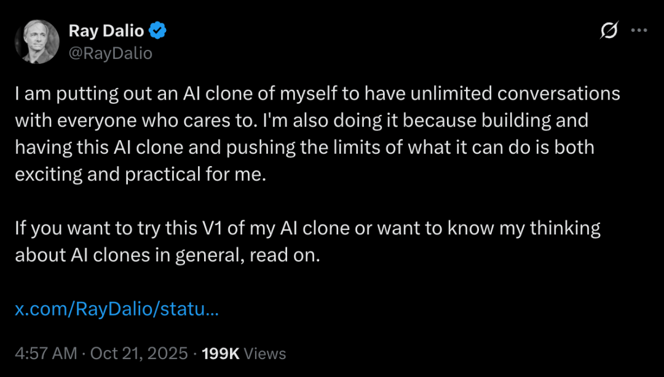Click the line starting "I am putting out"
The image size is (664, 377).
point(317,94)
